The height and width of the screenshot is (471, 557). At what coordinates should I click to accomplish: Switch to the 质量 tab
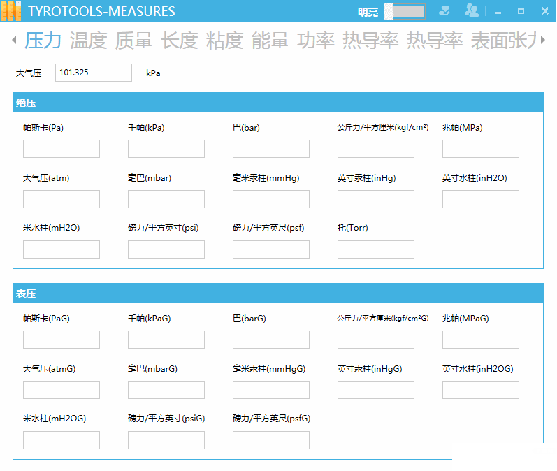[134, 41]
